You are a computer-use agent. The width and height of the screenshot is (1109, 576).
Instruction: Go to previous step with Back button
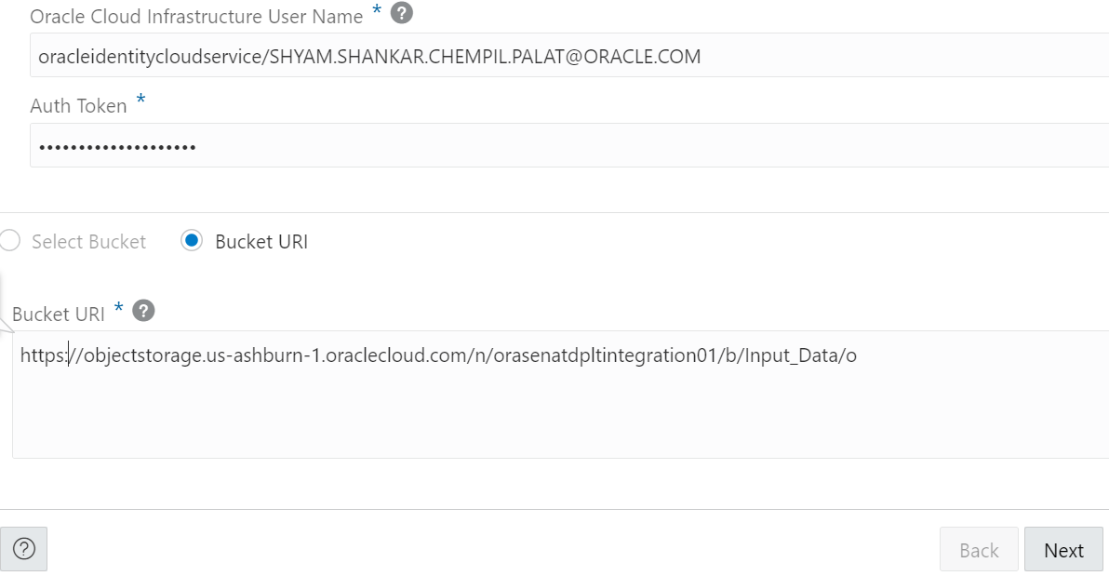point(979,550)
